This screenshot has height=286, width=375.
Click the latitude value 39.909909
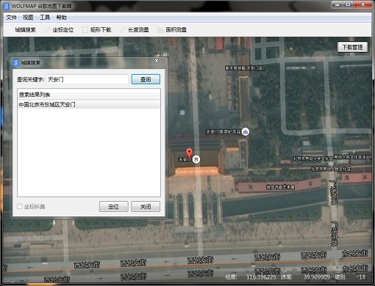317,277
